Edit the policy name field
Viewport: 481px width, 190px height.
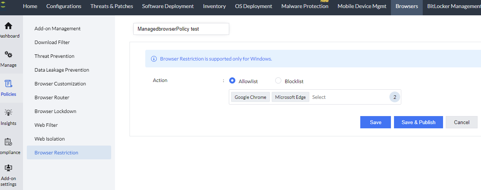[181, 29]
